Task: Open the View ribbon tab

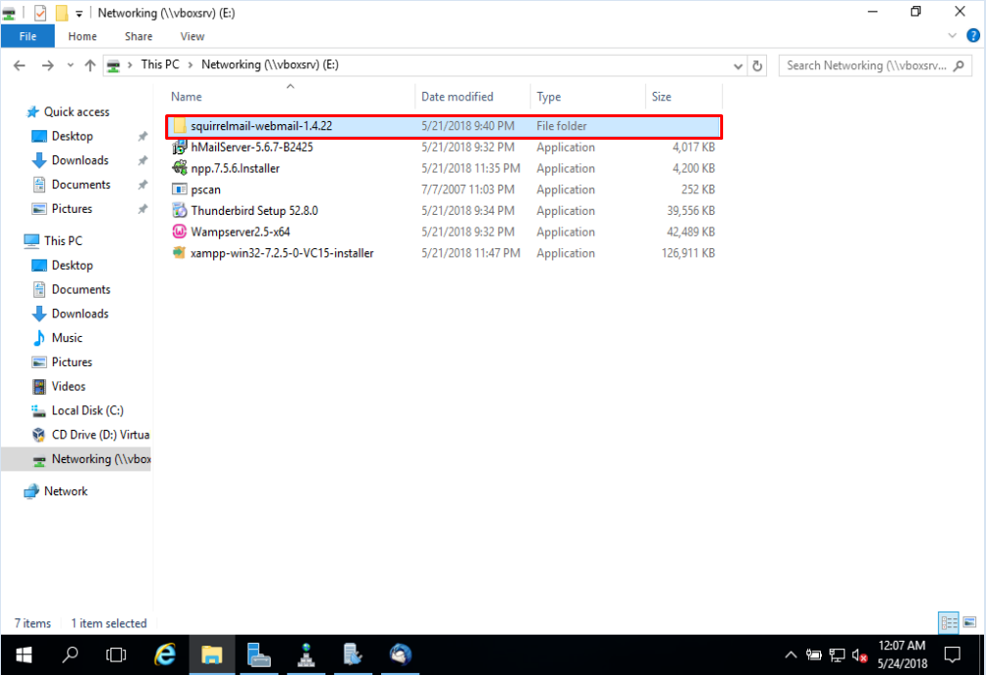Action: (193, 36)
